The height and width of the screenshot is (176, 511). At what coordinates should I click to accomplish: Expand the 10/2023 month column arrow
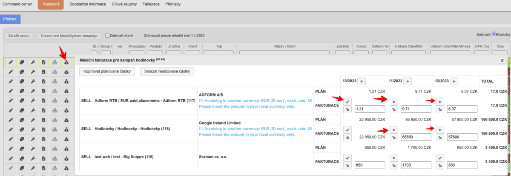tap(361, 81)
